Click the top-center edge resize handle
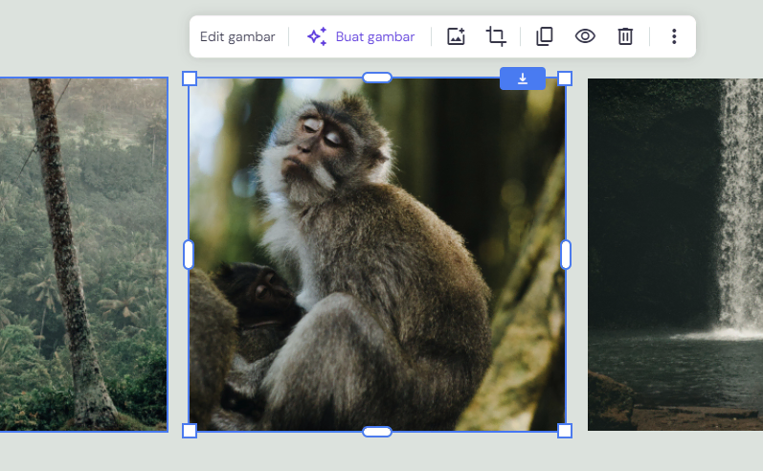Viewport: 763px width, 471px height. [x=377, y=78]
